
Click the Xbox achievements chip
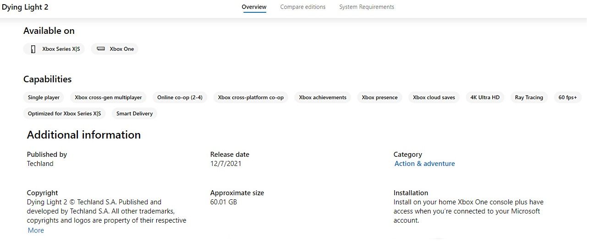tap(323, 97)
